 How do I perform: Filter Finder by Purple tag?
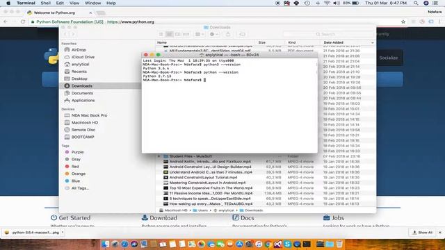[74, 152]
